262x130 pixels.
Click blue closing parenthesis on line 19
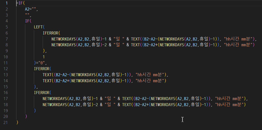(x=35, y=111)
